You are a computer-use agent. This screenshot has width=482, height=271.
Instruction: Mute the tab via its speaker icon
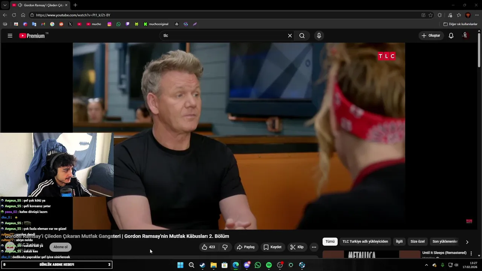point(20,5)
